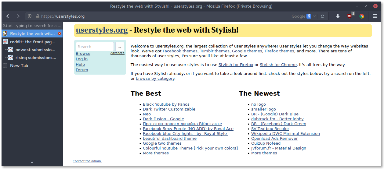The image size is (384, 169).
Task: Open the uBlock Origin extension icon
Action: point(350,16)
